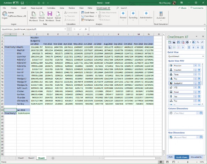The height and width of the screenshot is (164, 207).
Task: Click the Share button
Action: pyautogui.click(x=182, y=8)
